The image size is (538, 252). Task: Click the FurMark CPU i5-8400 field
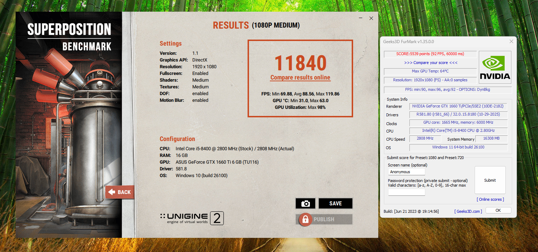pyautogui.click(x=458, y=131)
